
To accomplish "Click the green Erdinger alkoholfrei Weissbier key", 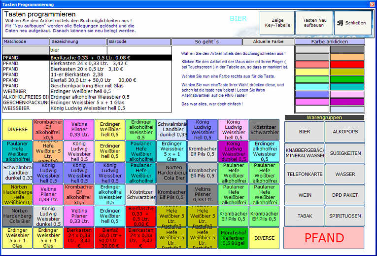I will pos(141,129).
